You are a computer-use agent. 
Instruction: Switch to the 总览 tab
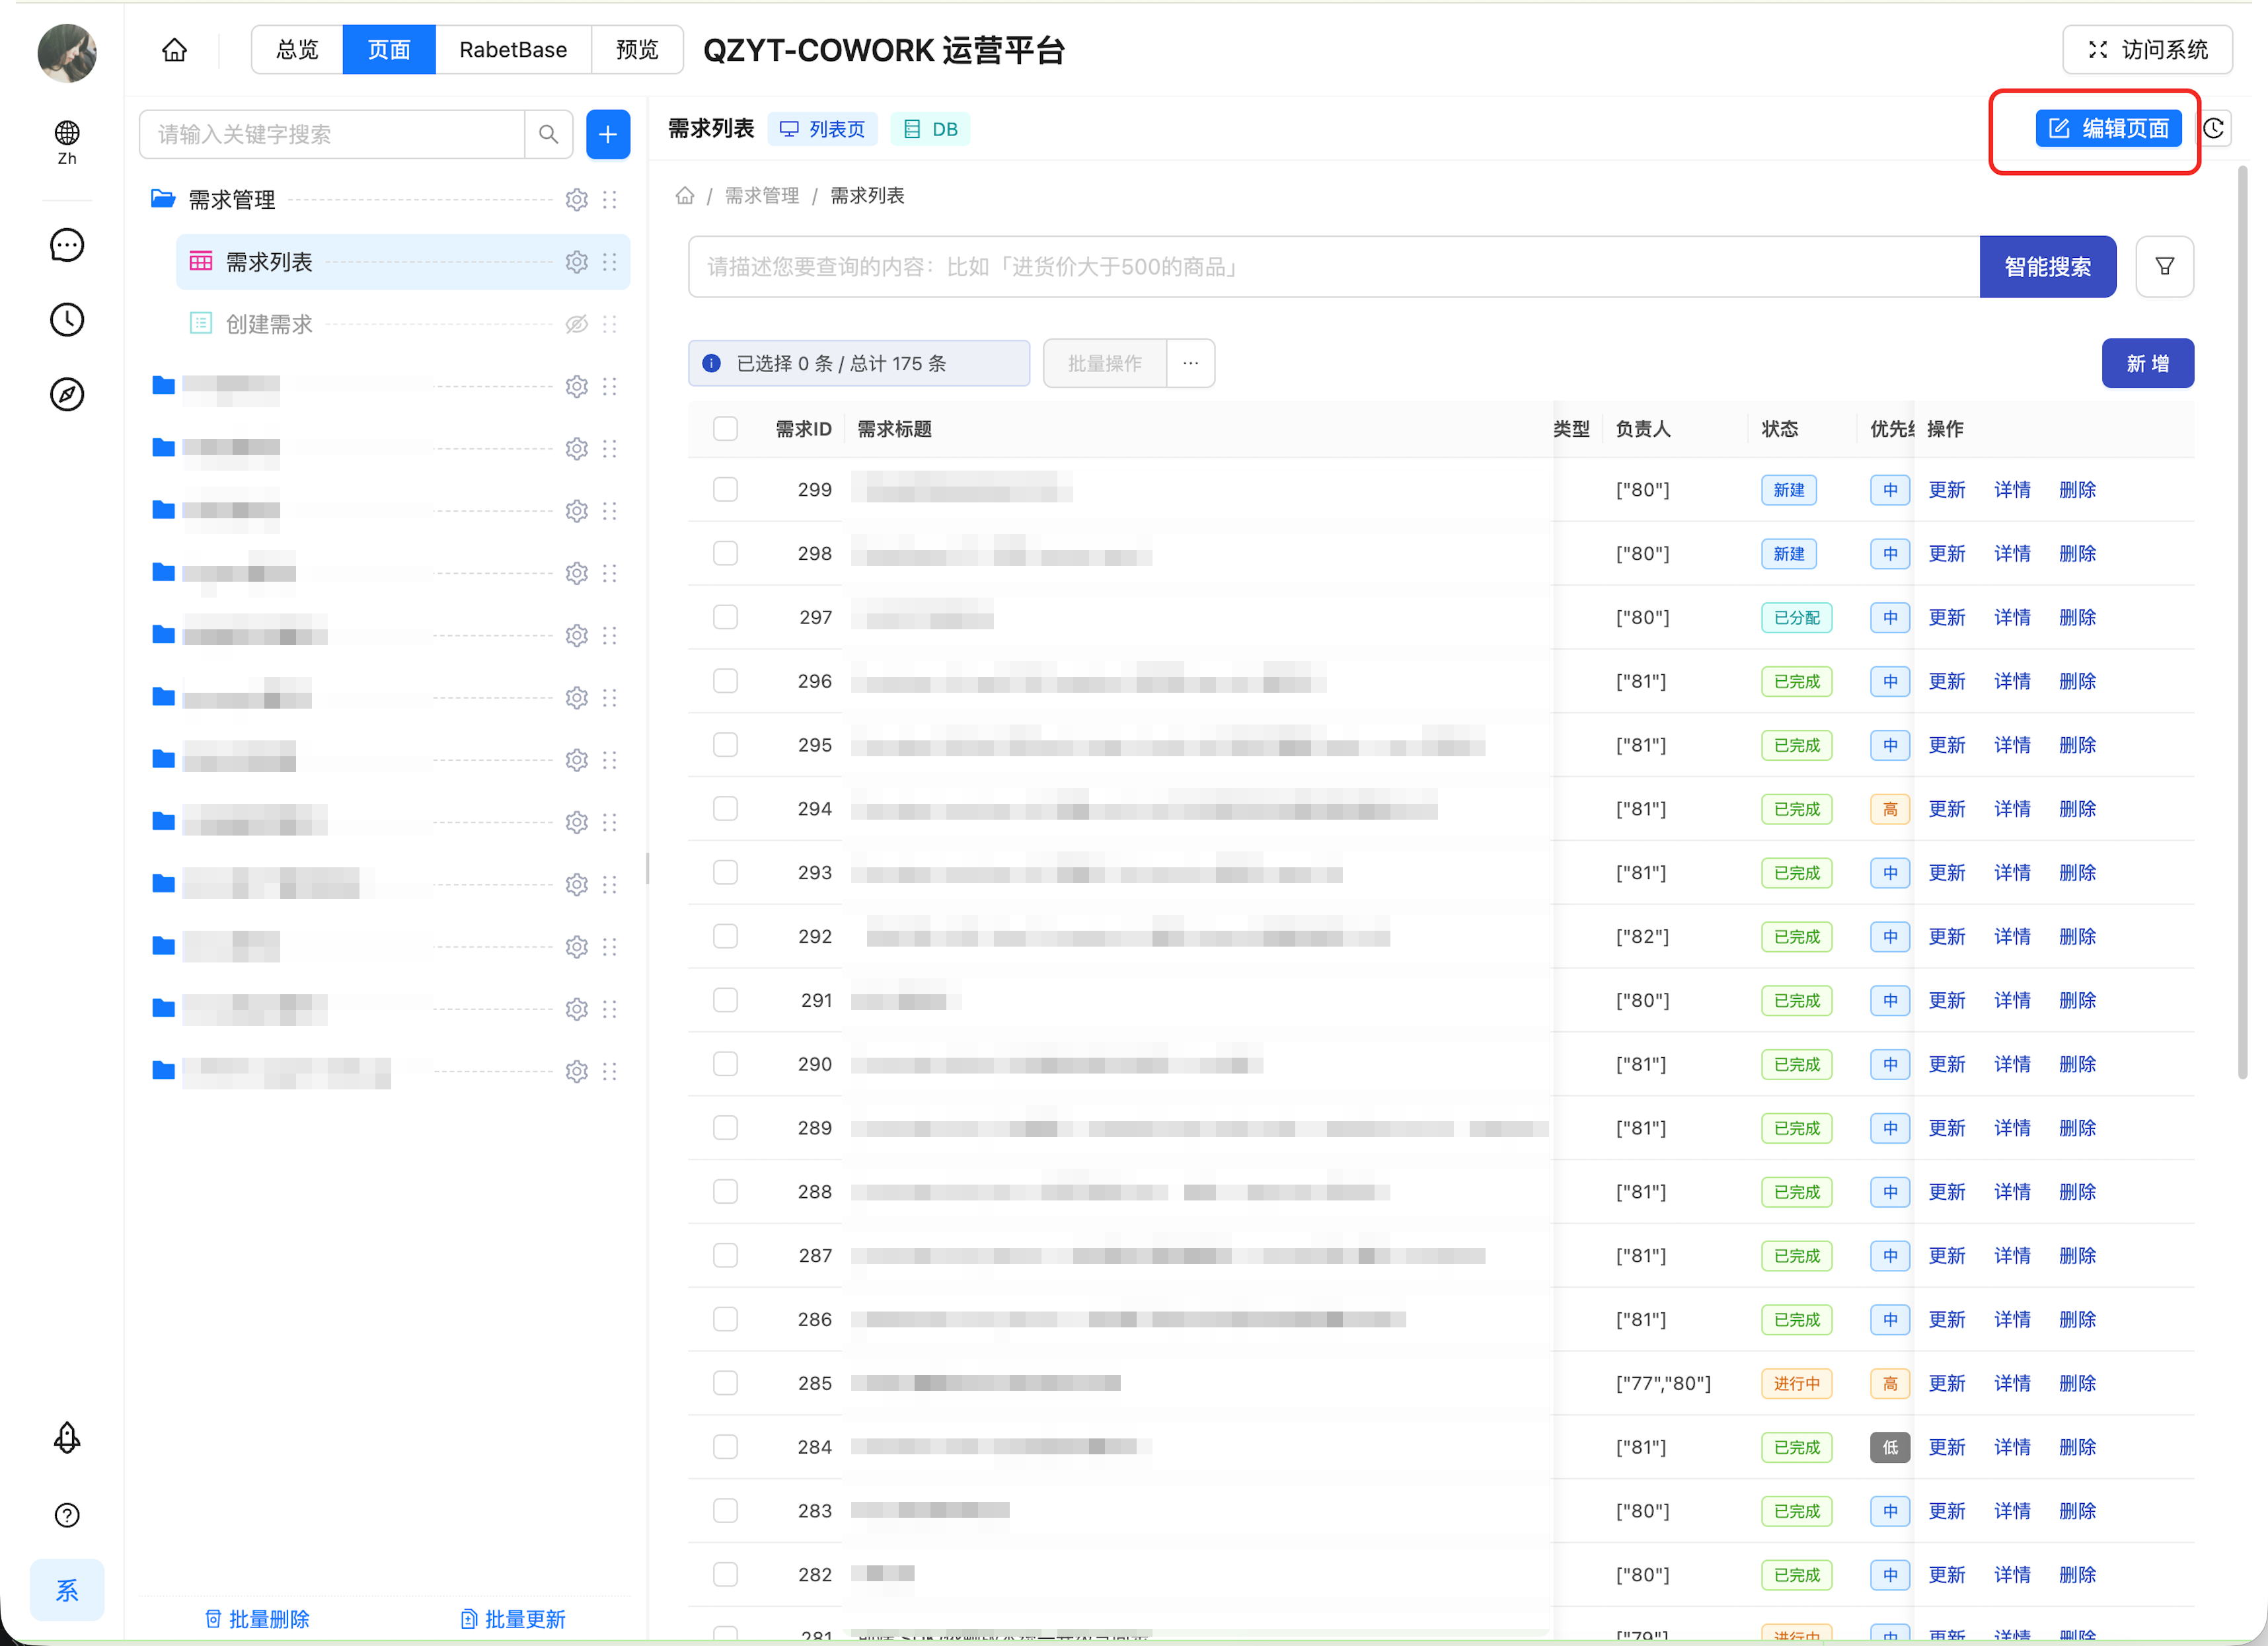pyautogui.click(x=297, y=50)
